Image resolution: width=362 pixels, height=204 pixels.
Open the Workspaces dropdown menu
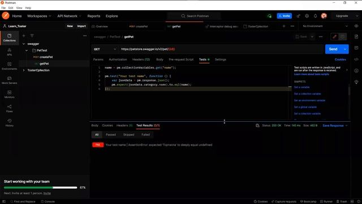point(39,16)
